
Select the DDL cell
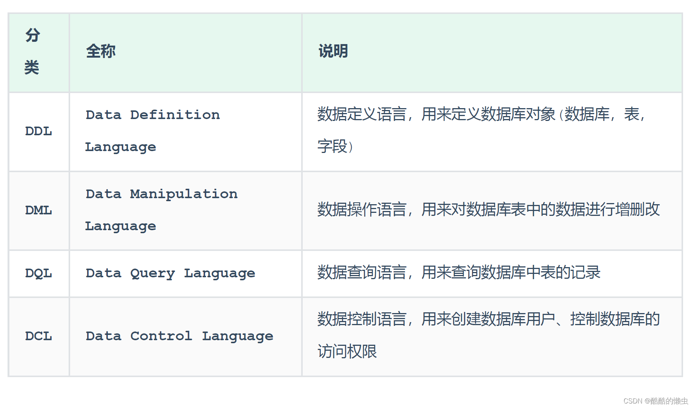(39, 132)
